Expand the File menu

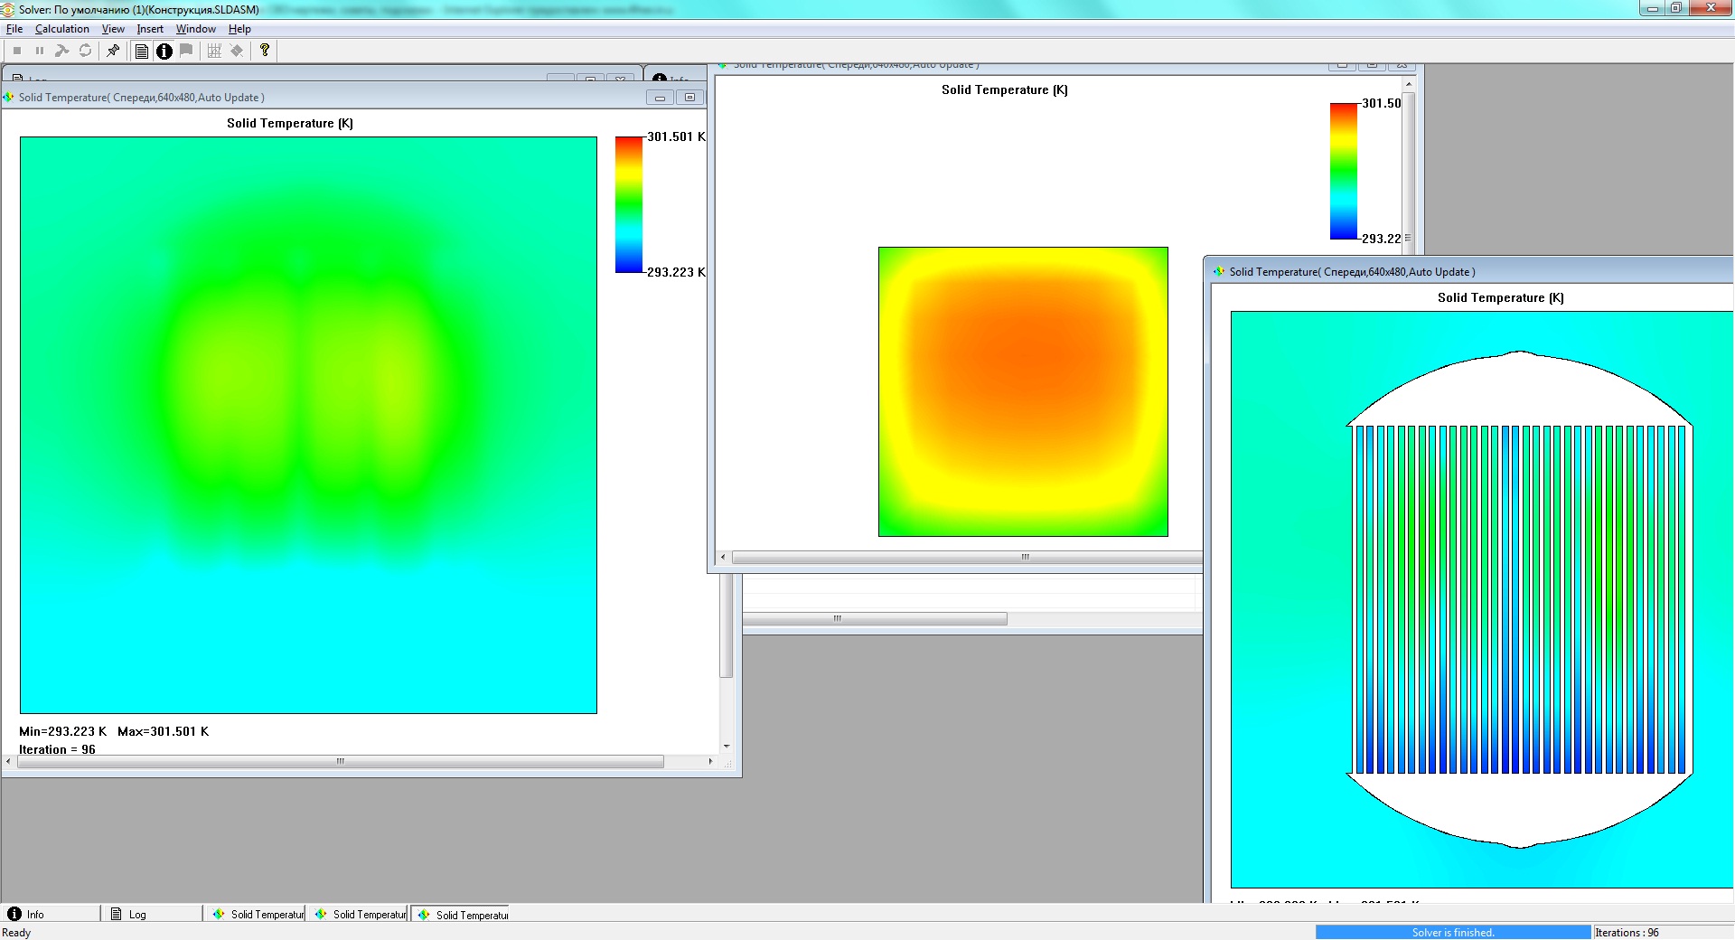[14, 29]
